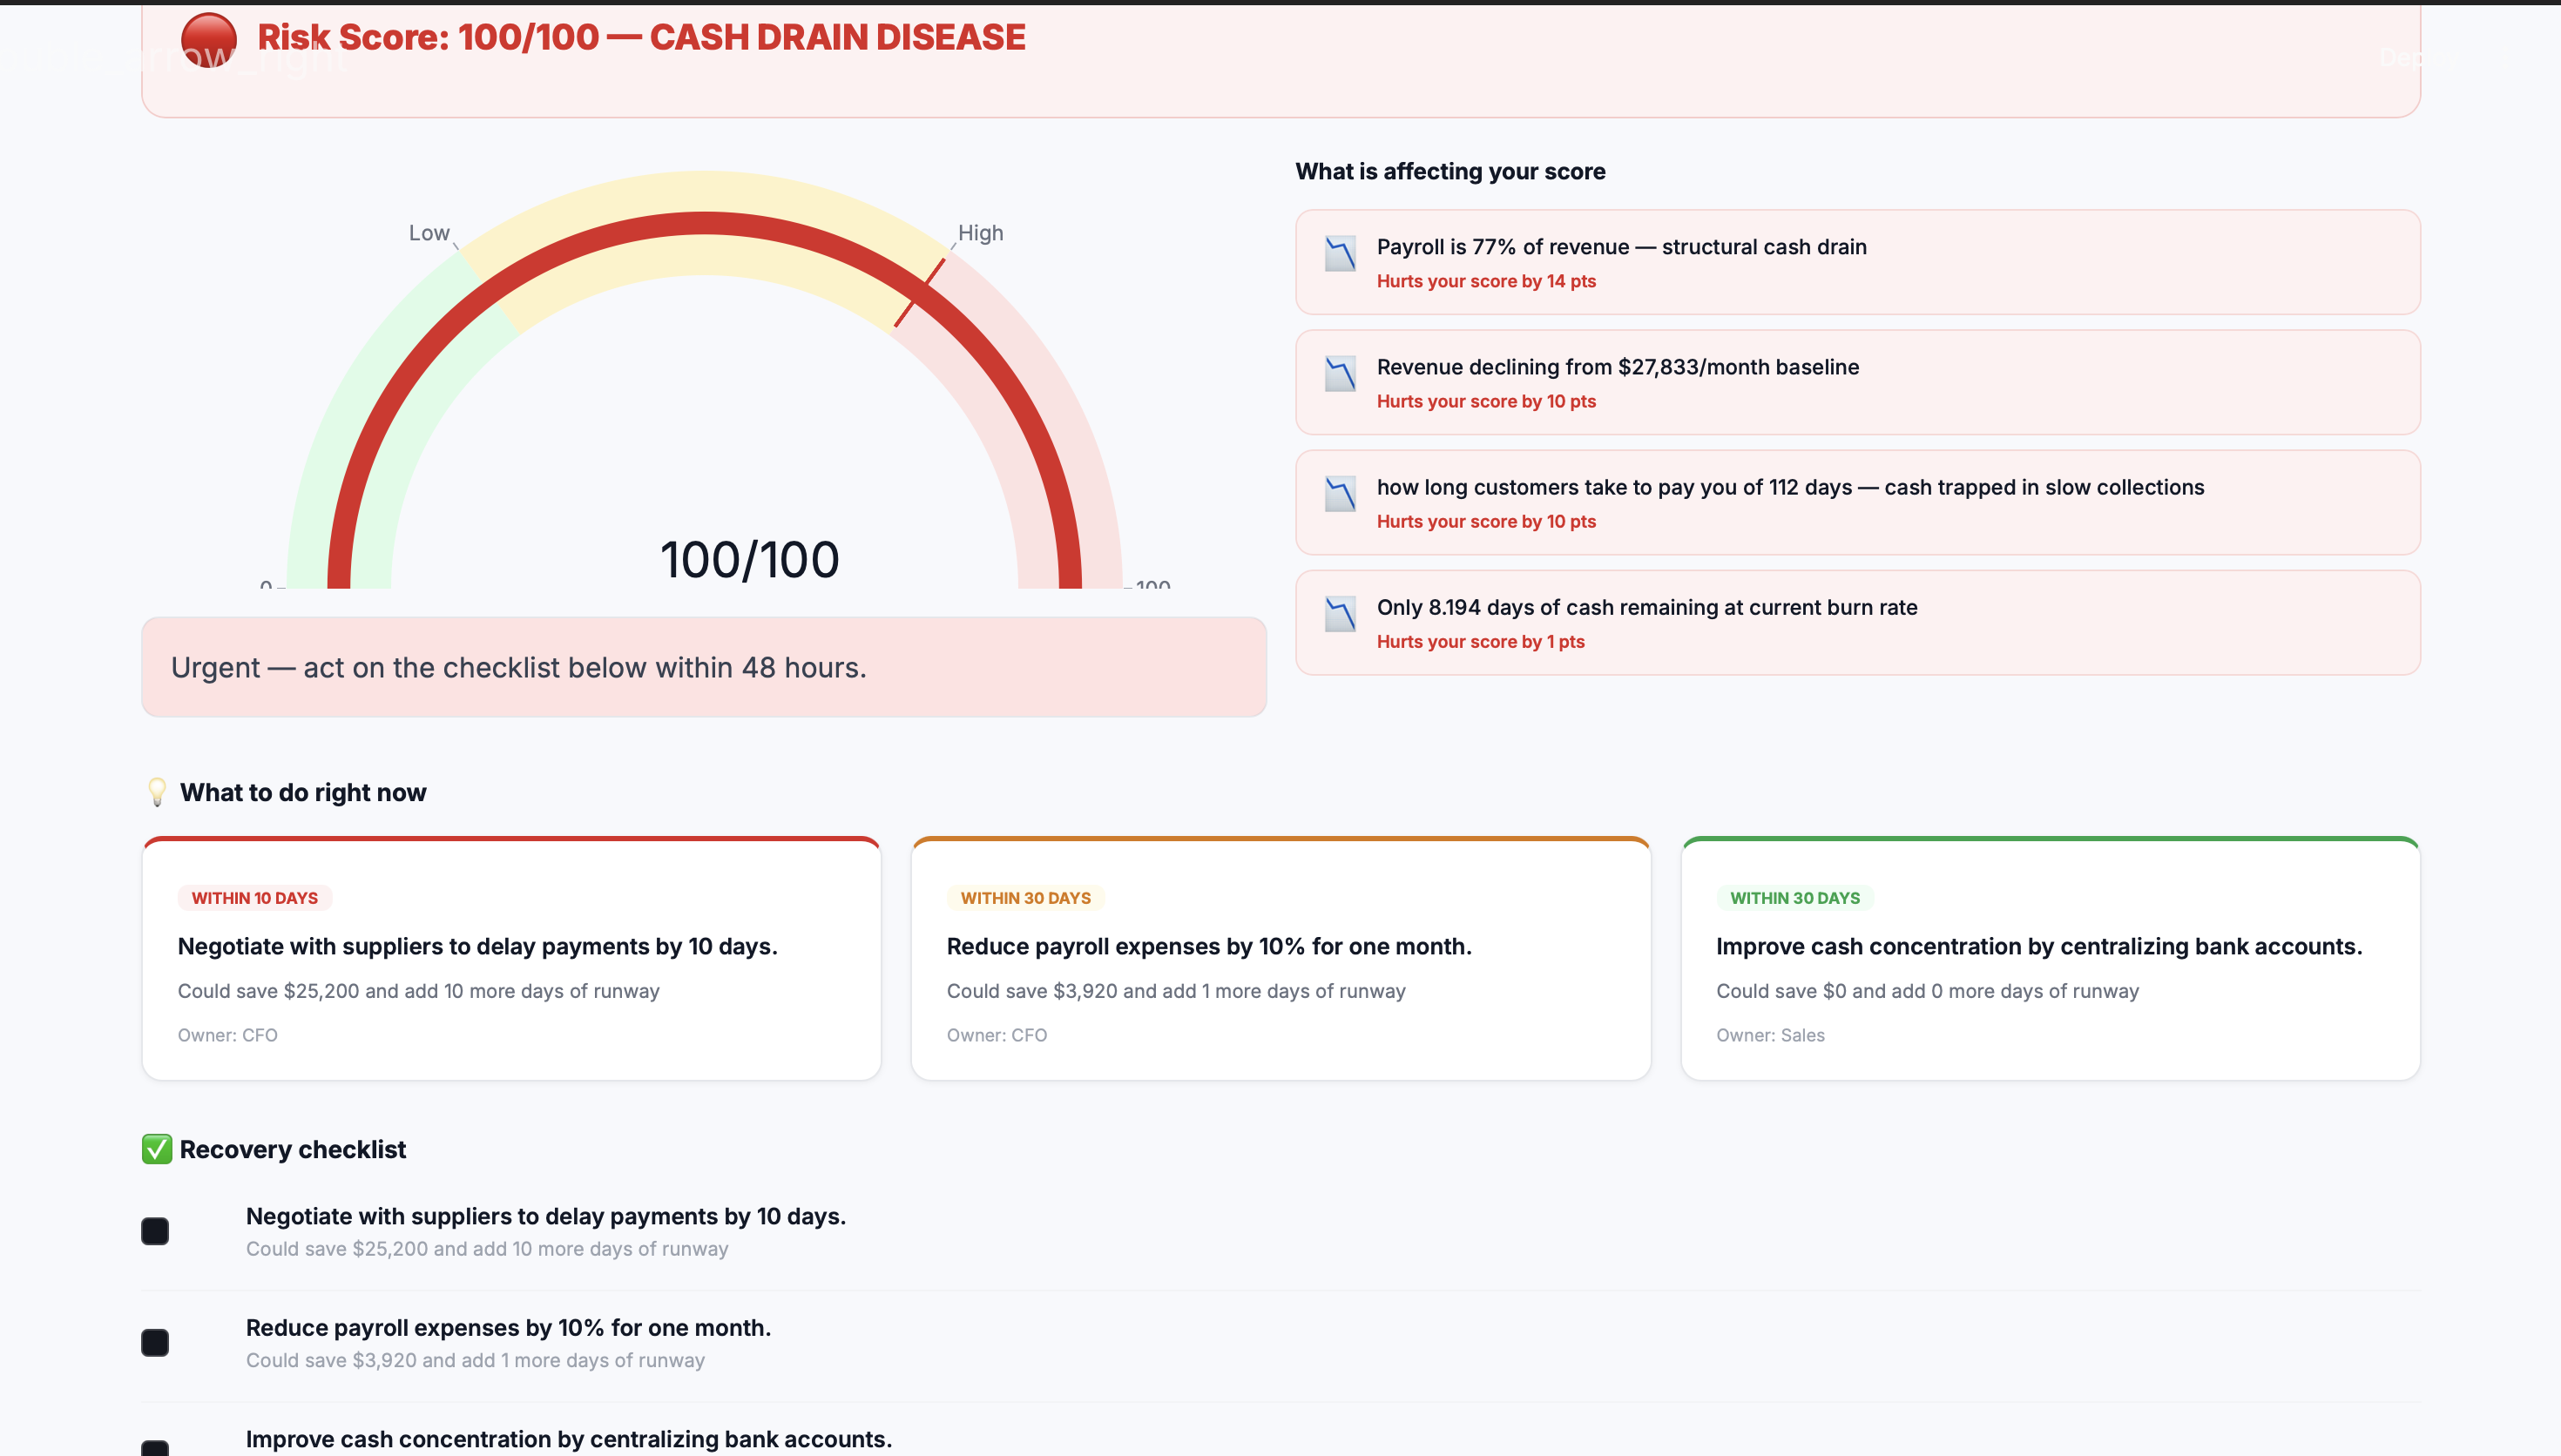Click the lightbulb icon beside What to do

(x=157, y=792)
